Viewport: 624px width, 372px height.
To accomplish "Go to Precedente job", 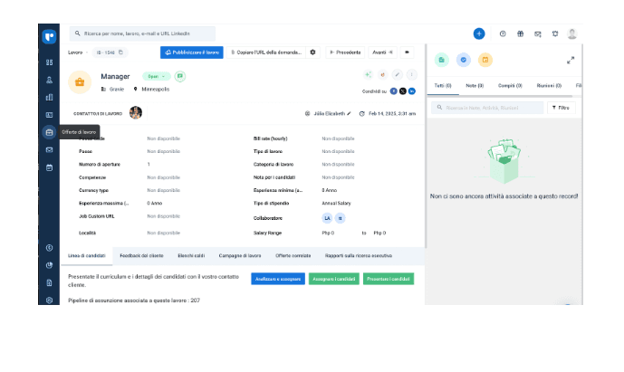I will point(345,52).
